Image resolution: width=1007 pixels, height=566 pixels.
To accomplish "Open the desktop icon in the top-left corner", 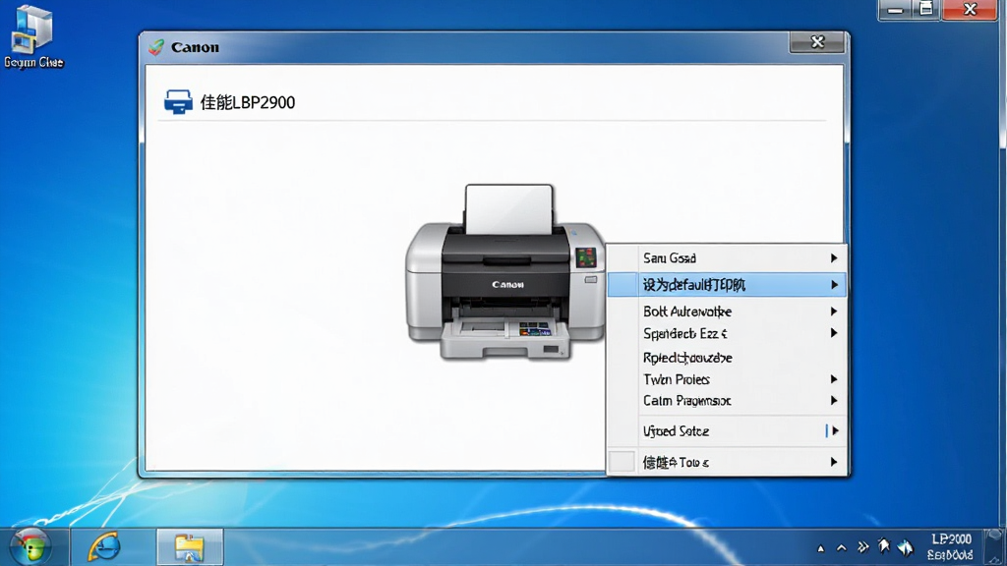I will (x=33, y=37).
